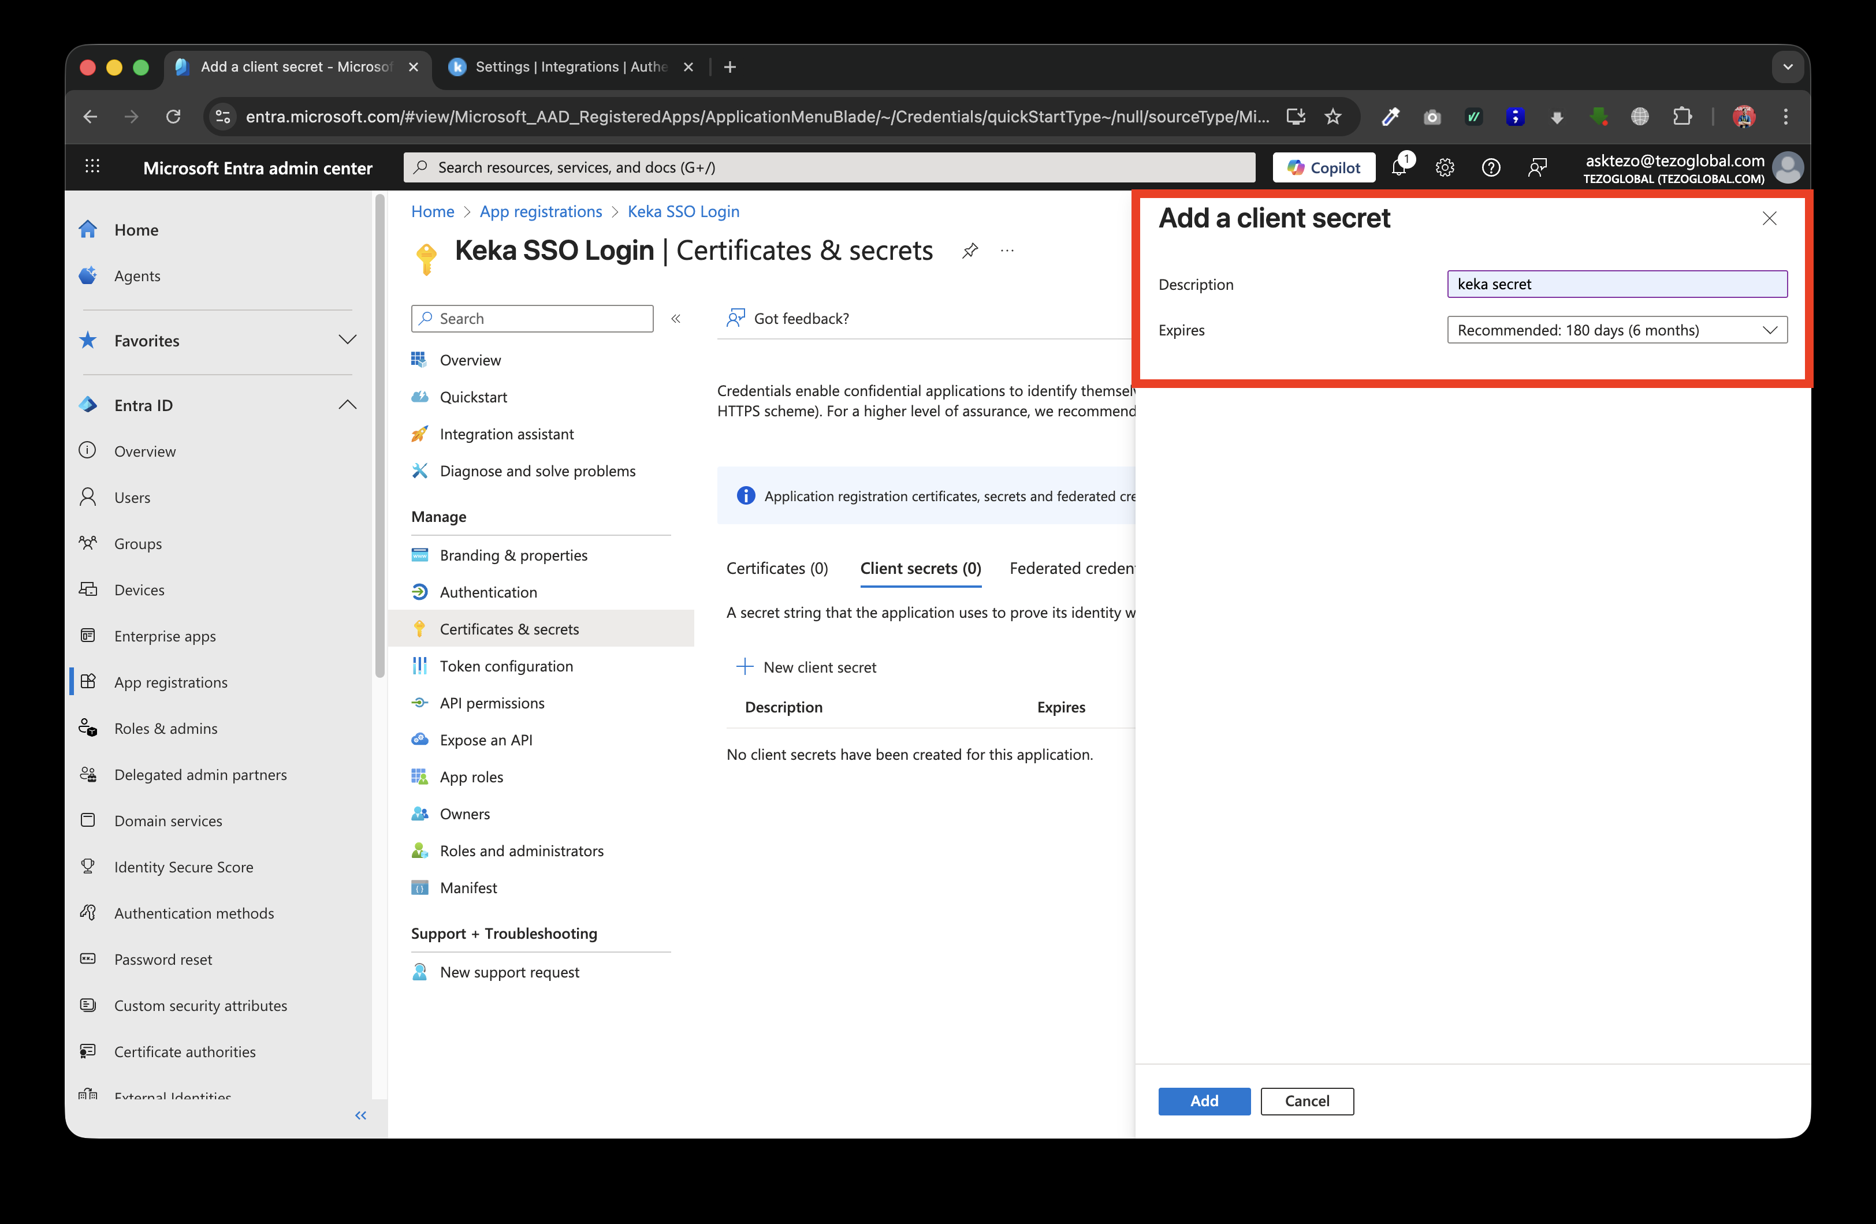This screenshot has height=1224, width=1876.
Task: Collapse the resource menu with double chevron
Action: 676,319
